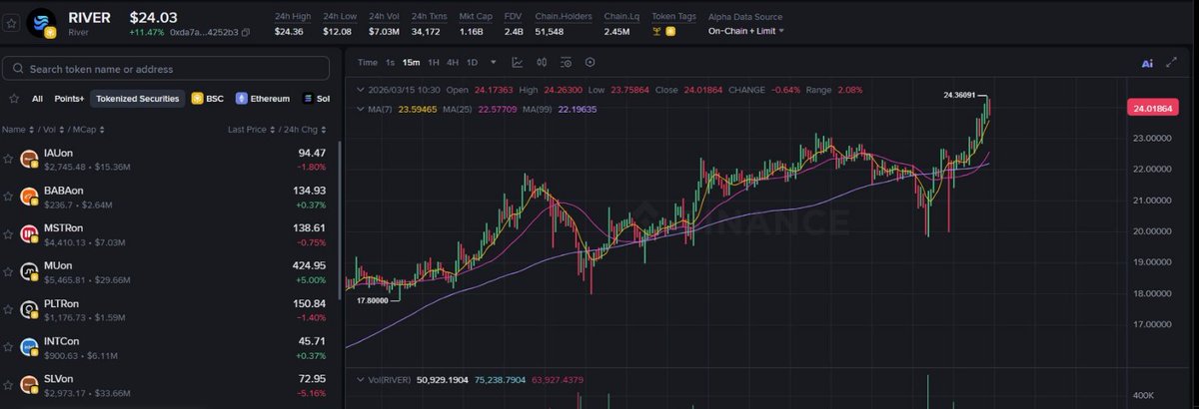Image resolution: width=1199 pixels, height=409 pixels.
Task: Filter the list by starred favorites
Action: point(13,99)
